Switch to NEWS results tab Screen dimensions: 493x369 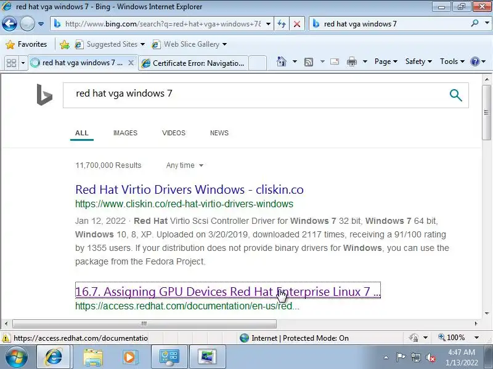point(219,133)
